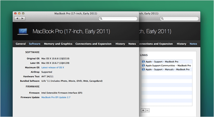The width and height of the screenshot is (214, 117).
Task: Click the search magnifier in front window
Action: coord(101,19)
